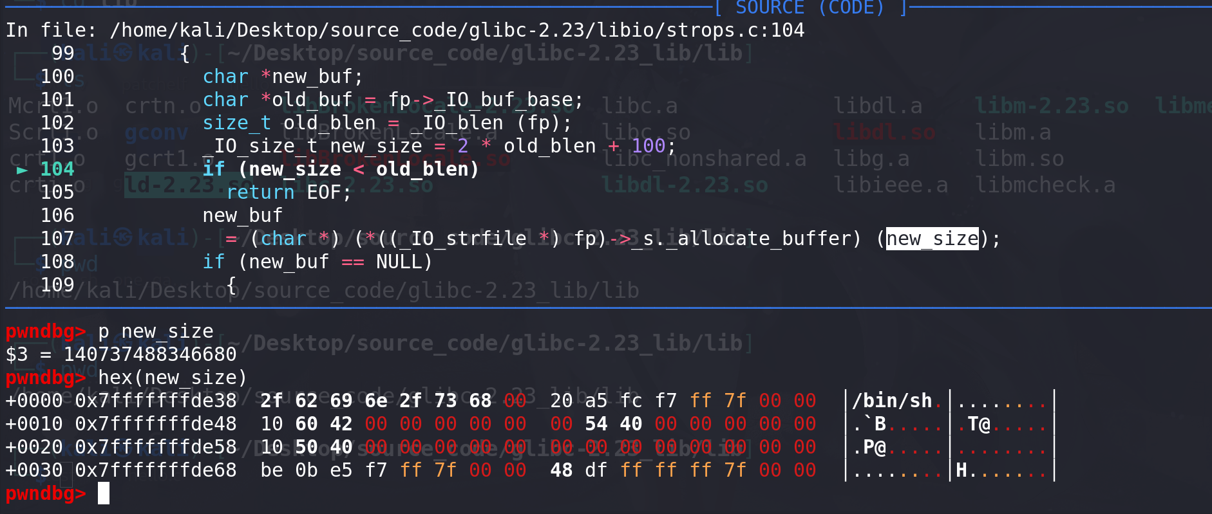Click hex bytes '48 df' in last row
Image resolution: width=1212 pixels, height=514 pixels.
click(579, 470)
